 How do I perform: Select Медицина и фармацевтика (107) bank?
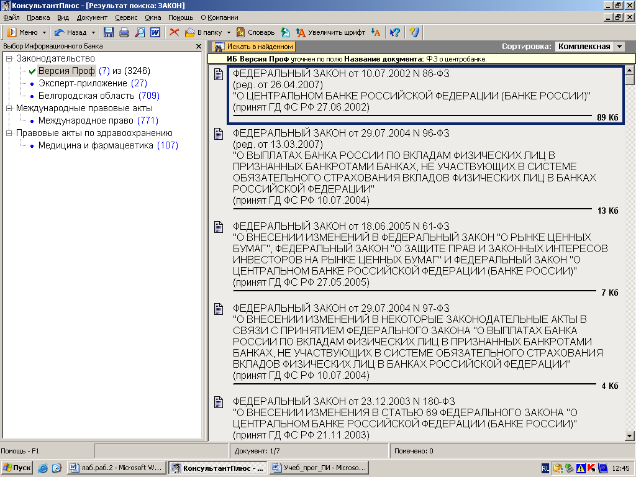108,145
